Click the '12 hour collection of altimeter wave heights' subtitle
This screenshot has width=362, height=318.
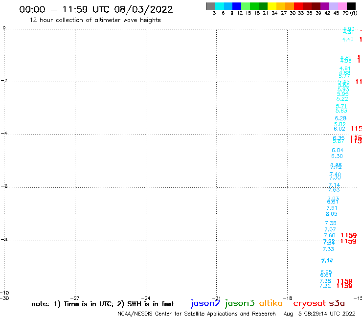(95, 20)
